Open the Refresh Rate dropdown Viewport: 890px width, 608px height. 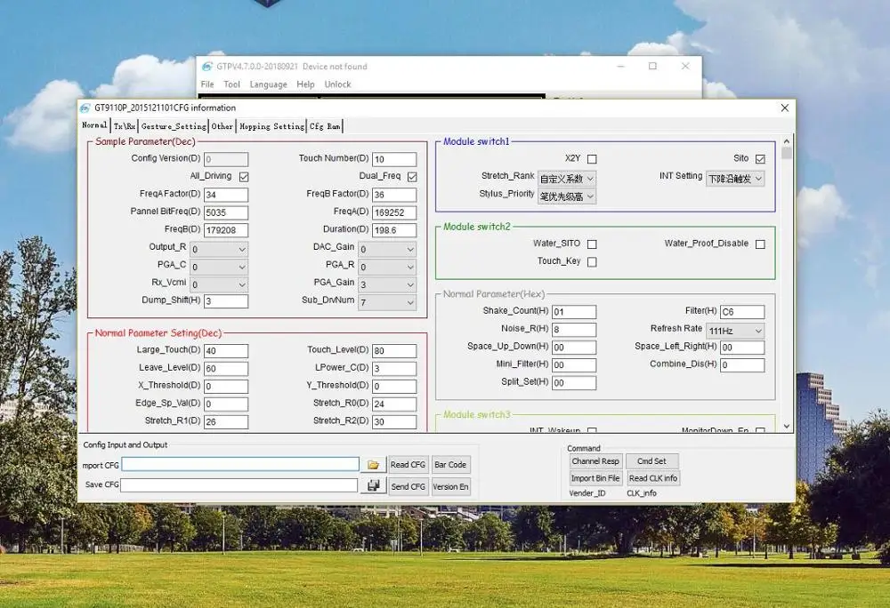click(x=735, y=331)
